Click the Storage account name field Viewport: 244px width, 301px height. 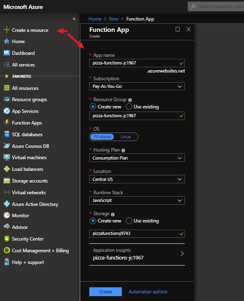pos(137,234)
